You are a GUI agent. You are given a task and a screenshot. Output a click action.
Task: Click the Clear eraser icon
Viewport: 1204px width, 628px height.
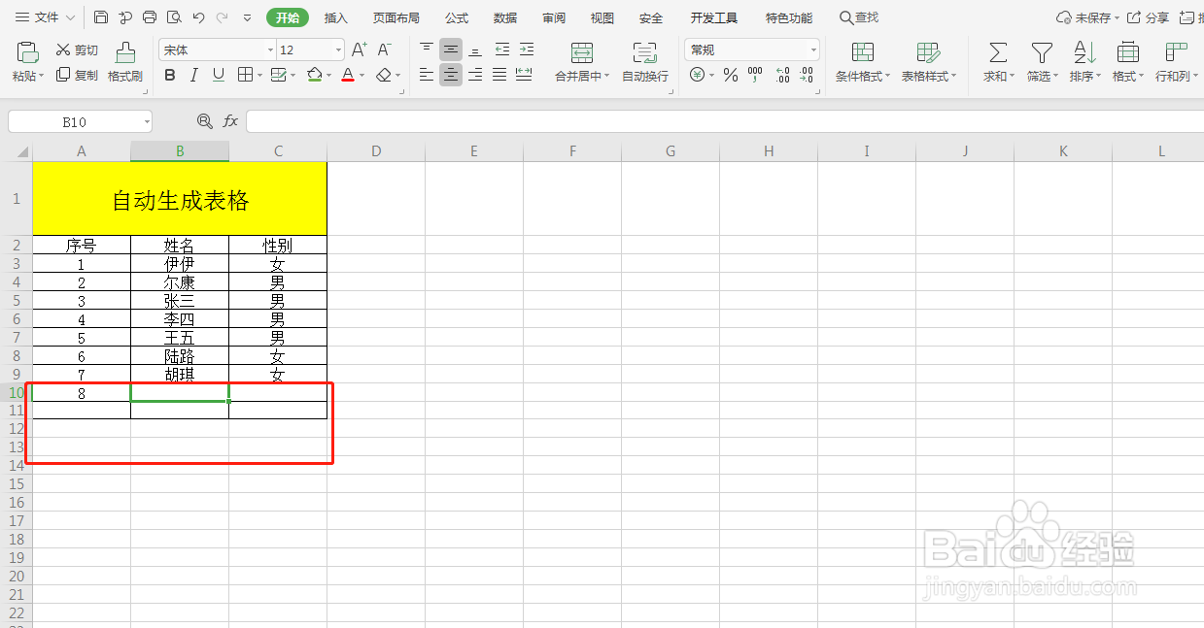click(x=384, y=75)
